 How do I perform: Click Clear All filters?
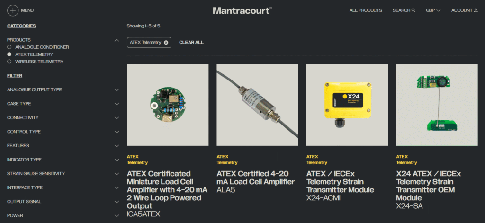(x=191, y=42)
